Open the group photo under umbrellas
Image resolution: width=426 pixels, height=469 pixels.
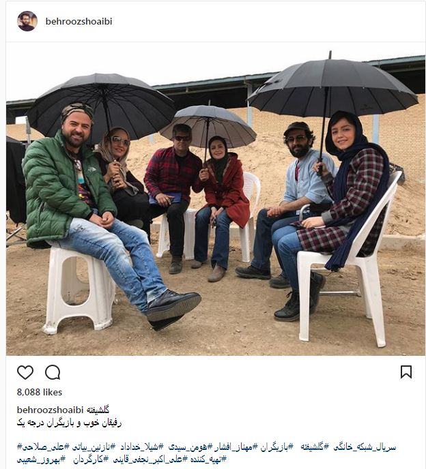tap(216, 199)
